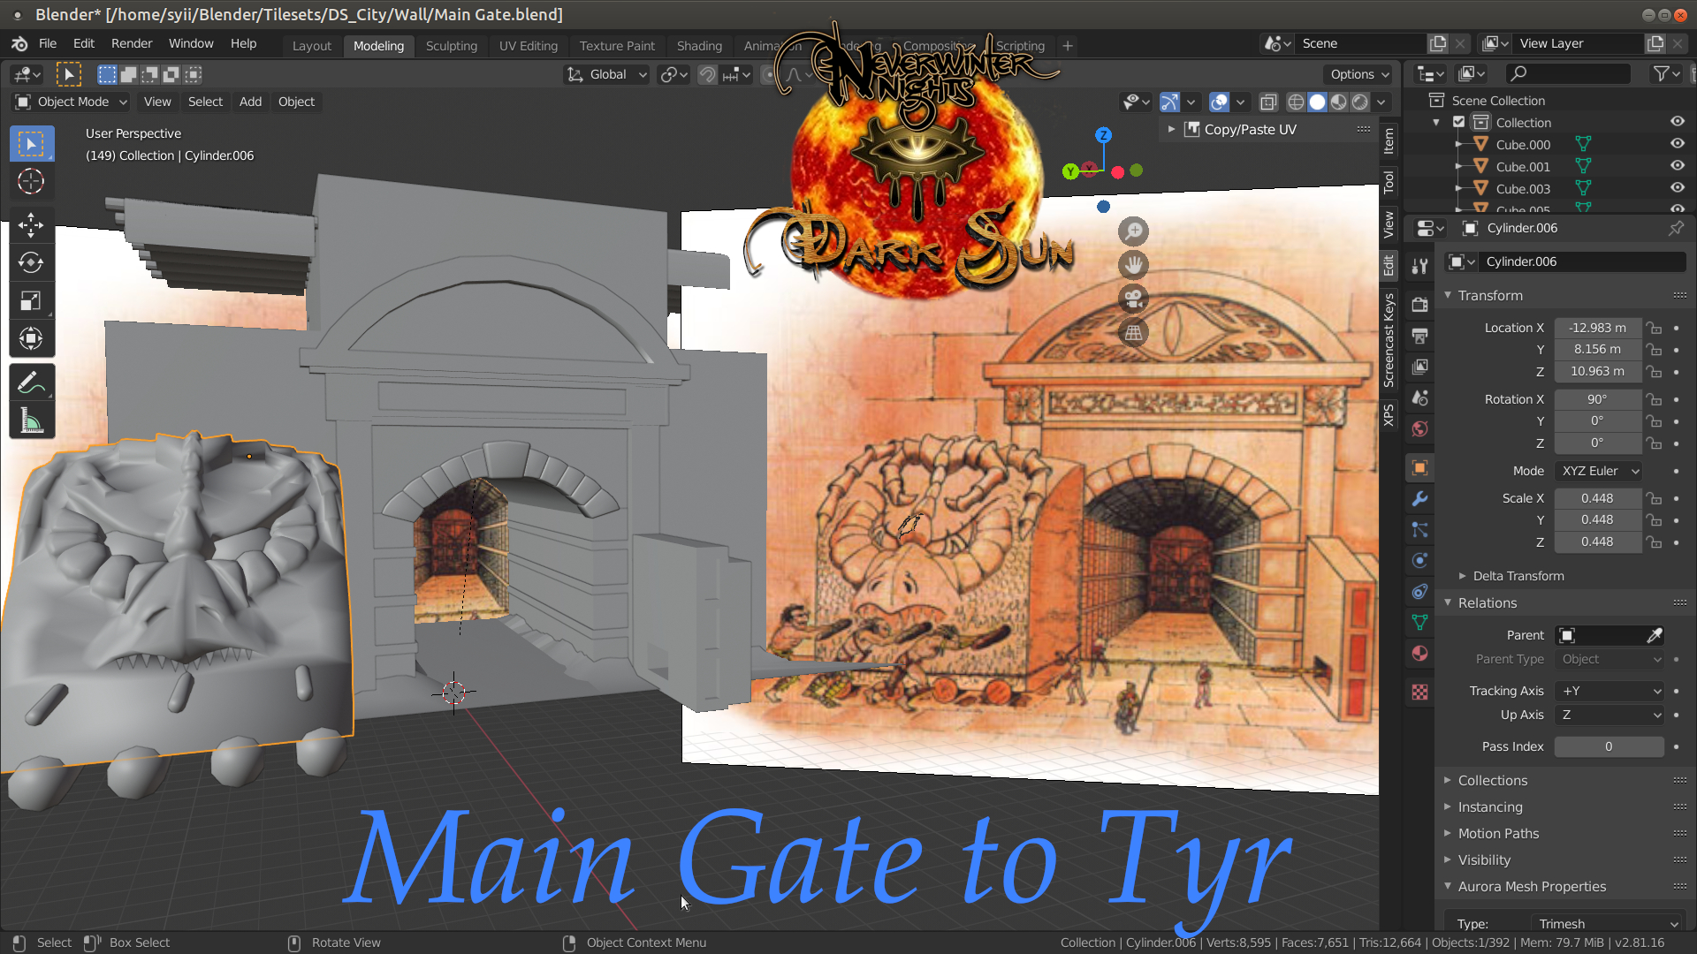
Task: Open the Object Mode dropdown
Action: tap(72, 102)
